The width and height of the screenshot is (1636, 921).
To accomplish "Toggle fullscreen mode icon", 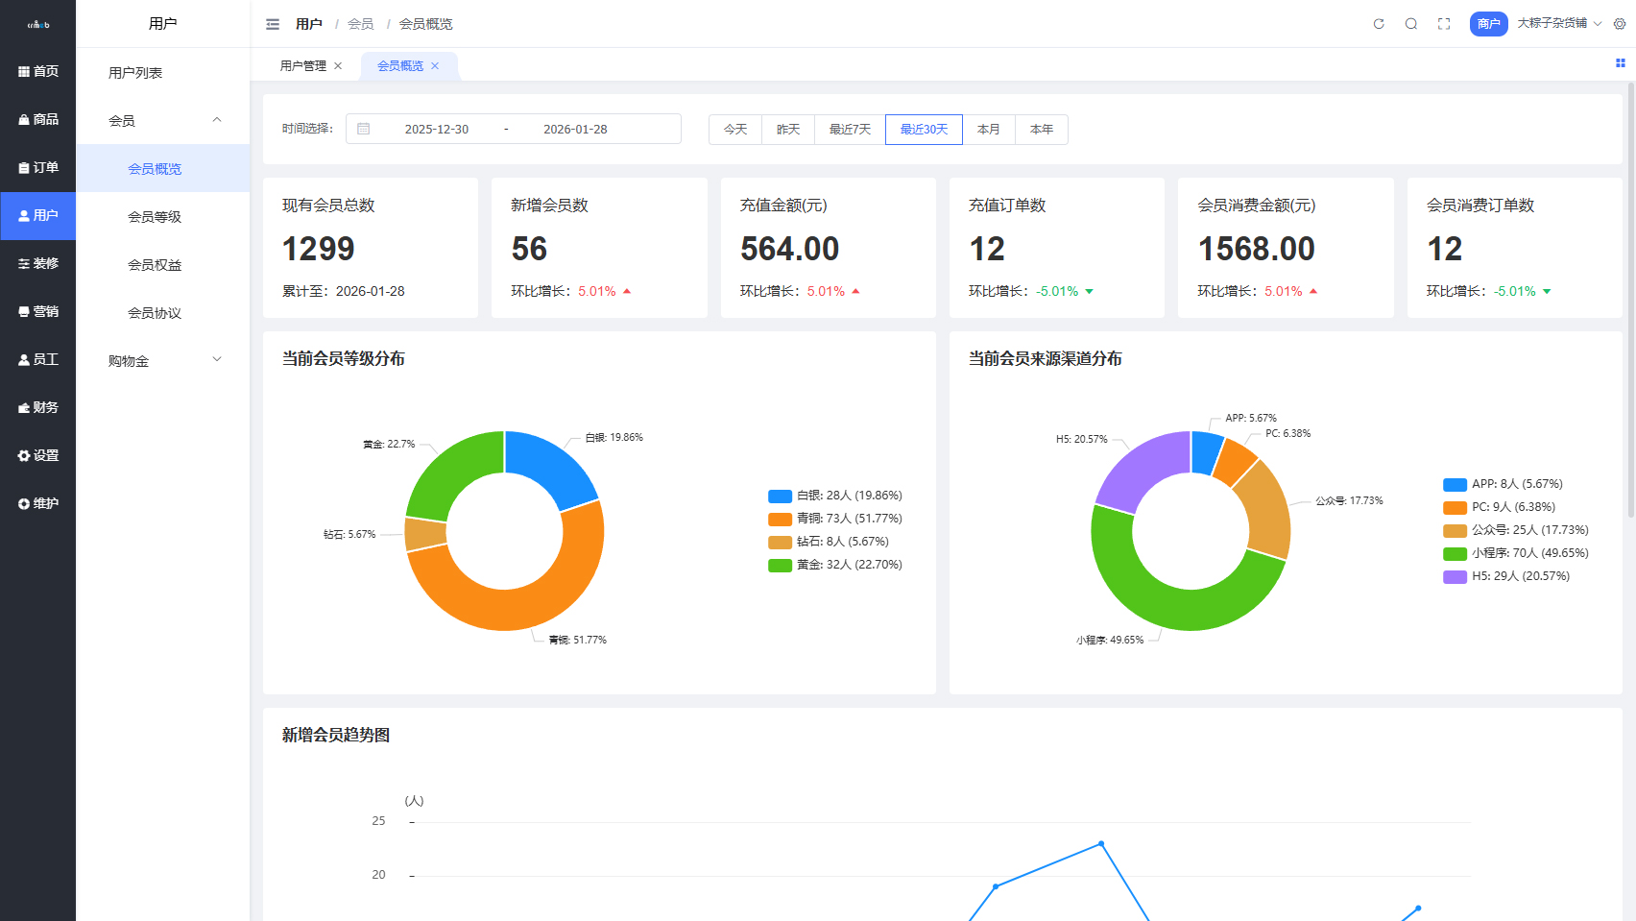I will [x=1444, y=24].
